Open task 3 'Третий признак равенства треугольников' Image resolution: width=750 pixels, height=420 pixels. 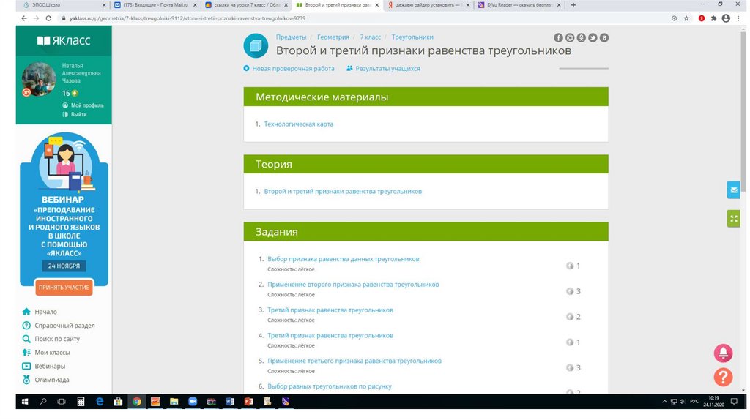[330, 310]
